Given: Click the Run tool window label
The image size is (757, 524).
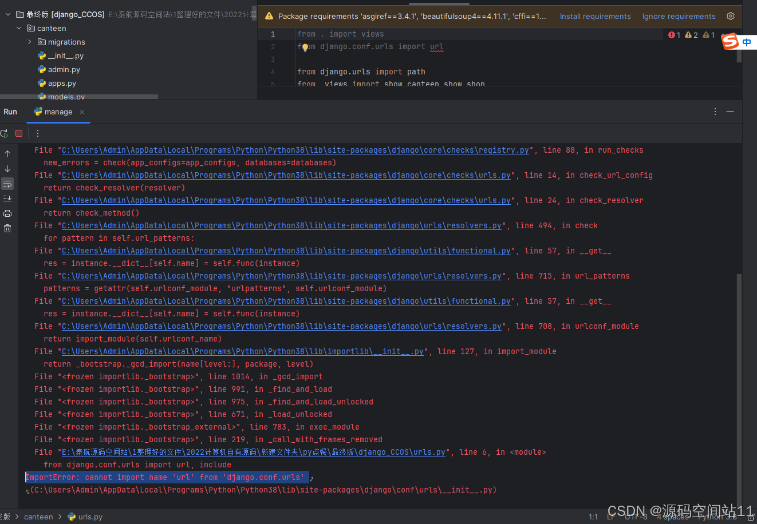Looking at the screenshot, I should pos(10,112).
